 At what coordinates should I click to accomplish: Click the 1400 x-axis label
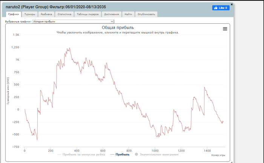coord(207,151)
